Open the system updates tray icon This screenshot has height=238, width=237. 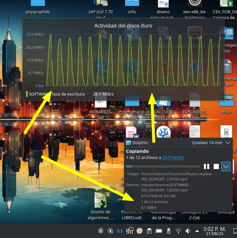[110, 231]
